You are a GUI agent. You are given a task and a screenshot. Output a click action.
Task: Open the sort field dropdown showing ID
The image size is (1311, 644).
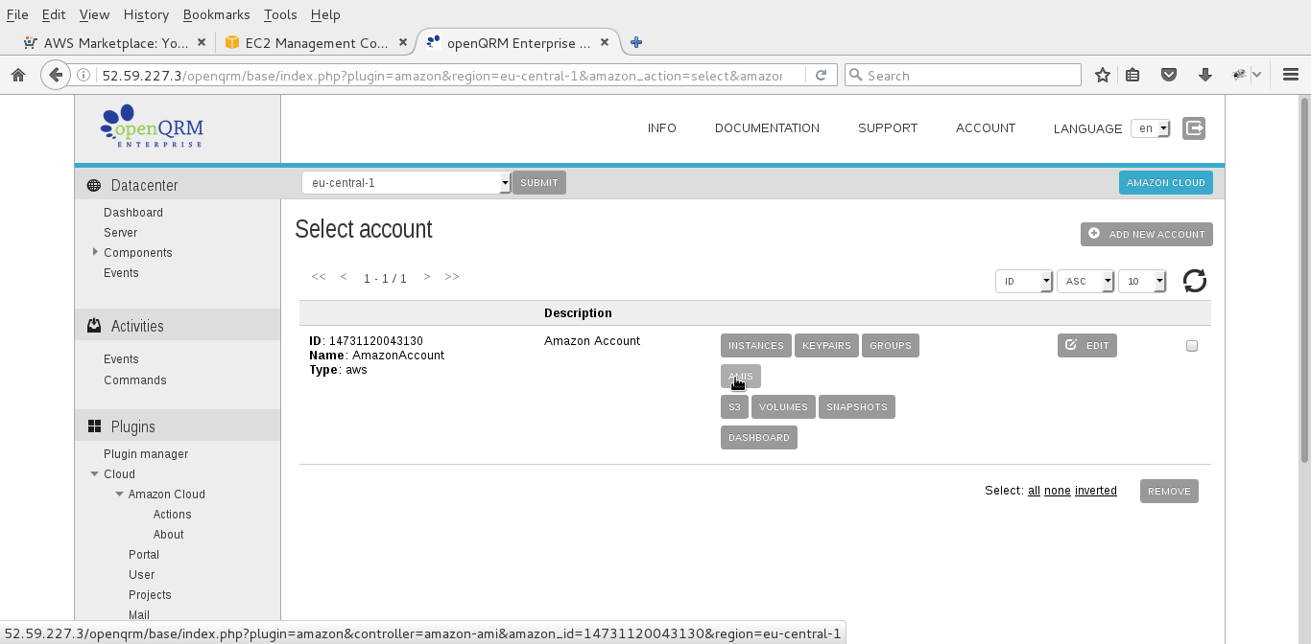pos(1024,281)
